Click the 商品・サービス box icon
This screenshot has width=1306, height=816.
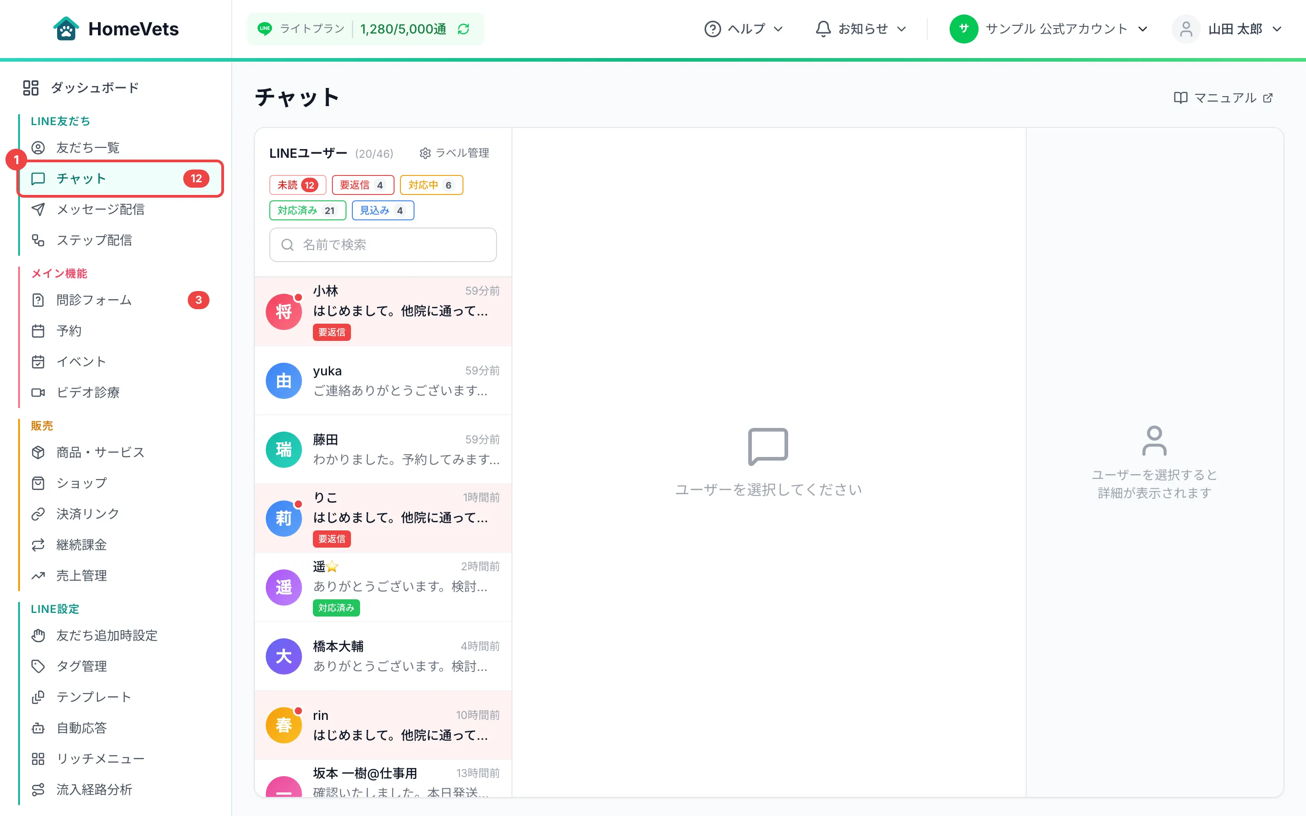pyautogui.click(x=38, y=452)
